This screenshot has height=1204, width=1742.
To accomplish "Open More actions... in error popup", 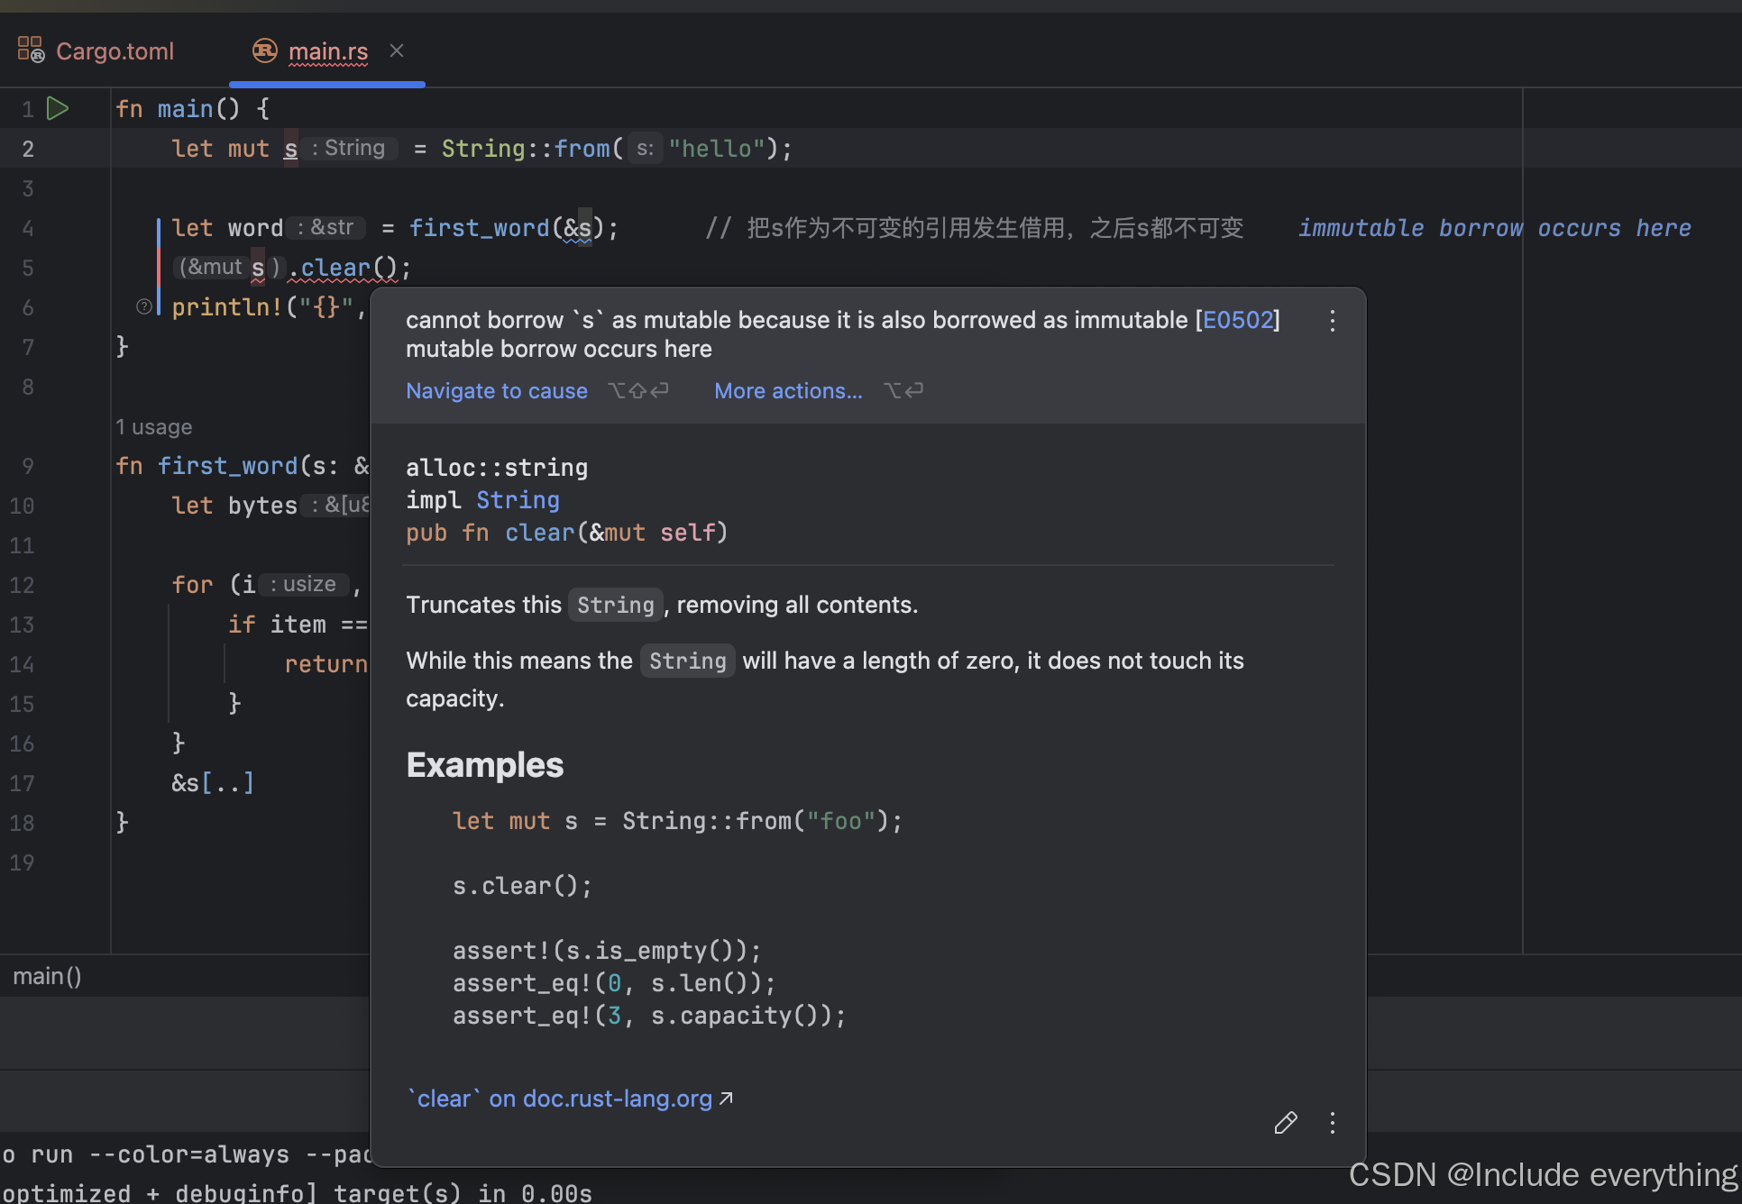I will point(787,391).
